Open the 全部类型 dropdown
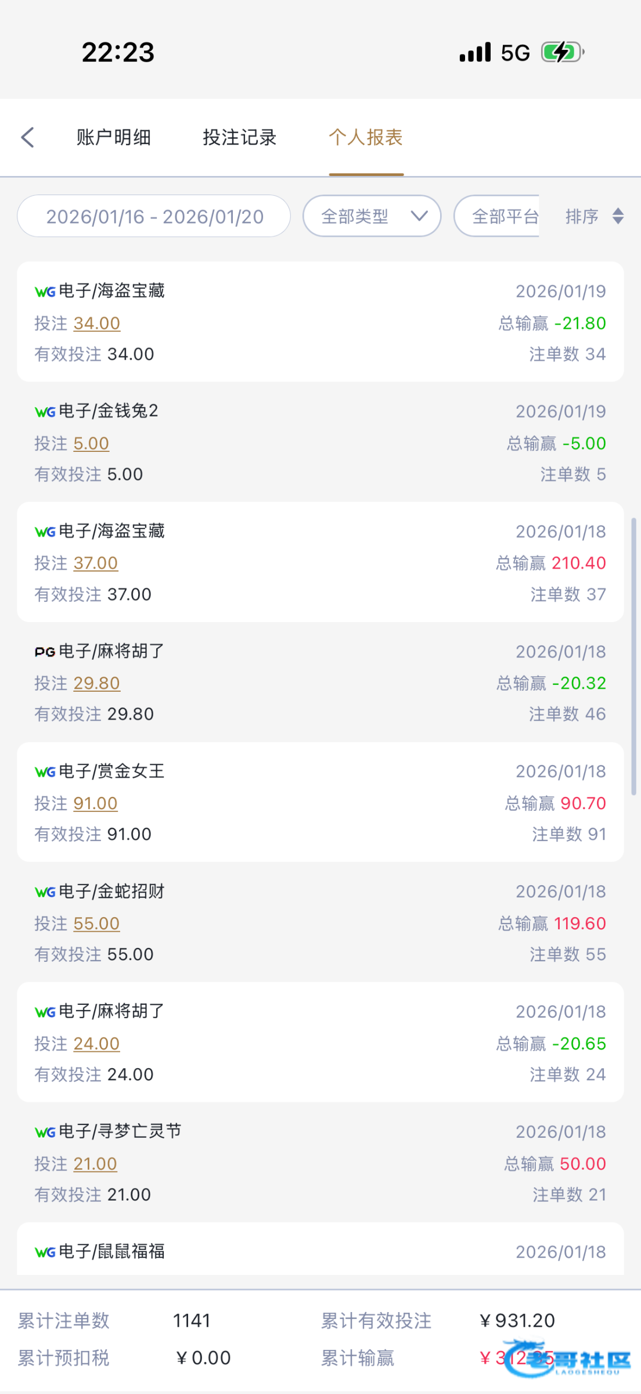 372,216
